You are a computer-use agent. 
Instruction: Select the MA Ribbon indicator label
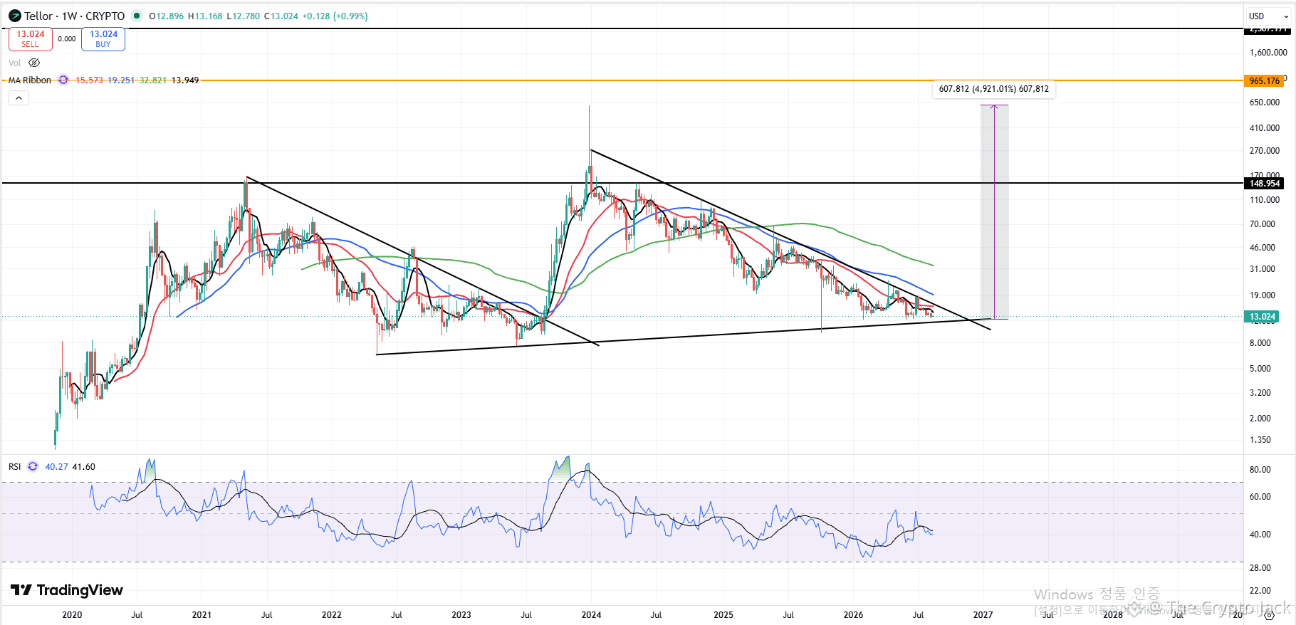pos(30,80)
